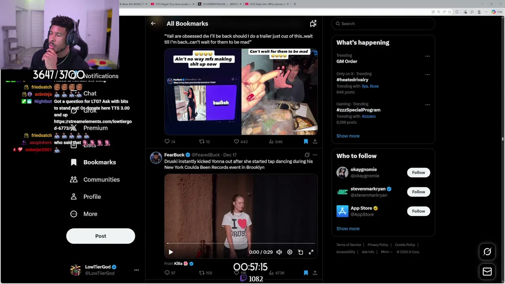Open the floating Grok button
The height and width of the screenshot is (284, 505).
tap(487, 252)
